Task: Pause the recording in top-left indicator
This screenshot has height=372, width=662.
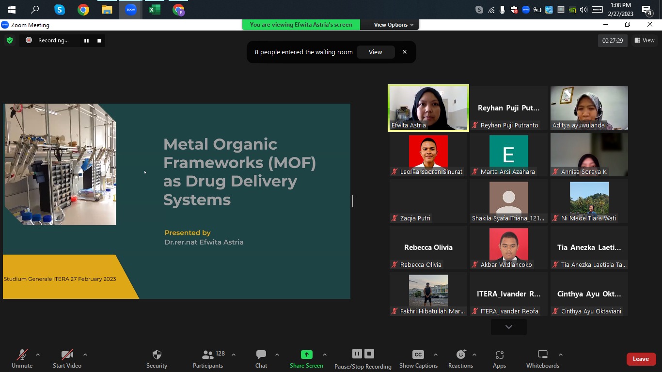Action: tap(86, 41)
